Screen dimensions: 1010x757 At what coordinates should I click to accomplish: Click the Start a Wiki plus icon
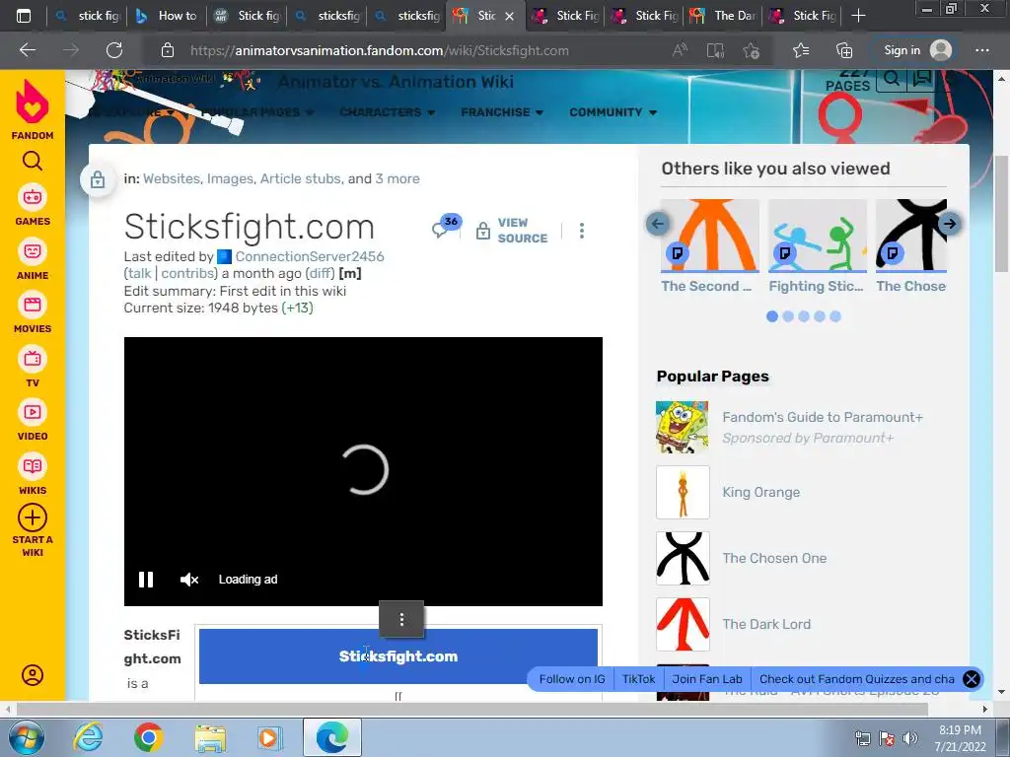[33, 517]
